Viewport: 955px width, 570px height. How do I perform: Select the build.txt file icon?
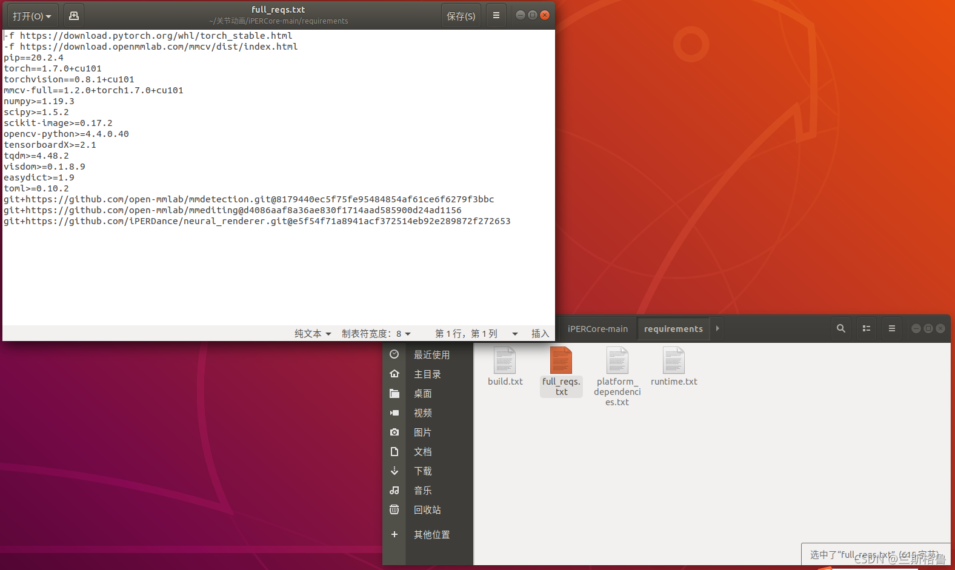(x=505, y=360)
